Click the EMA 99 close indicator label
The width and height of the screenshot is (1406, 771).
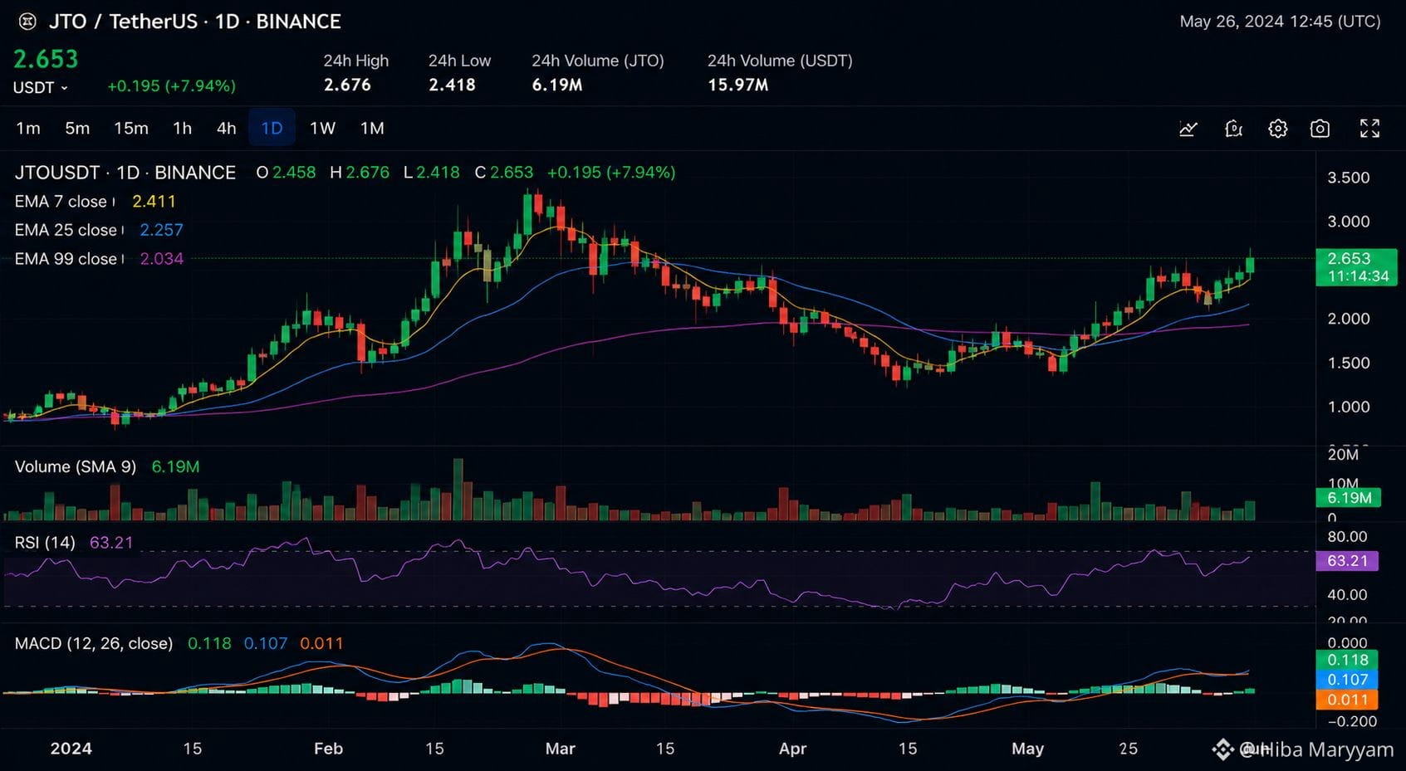pos(66,259)
